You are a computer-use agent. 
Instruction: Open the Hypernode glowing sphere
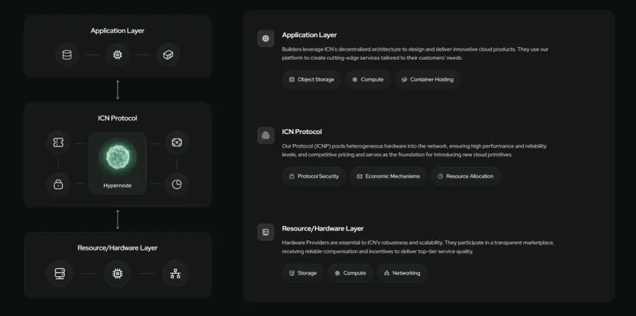pos(117,158)
